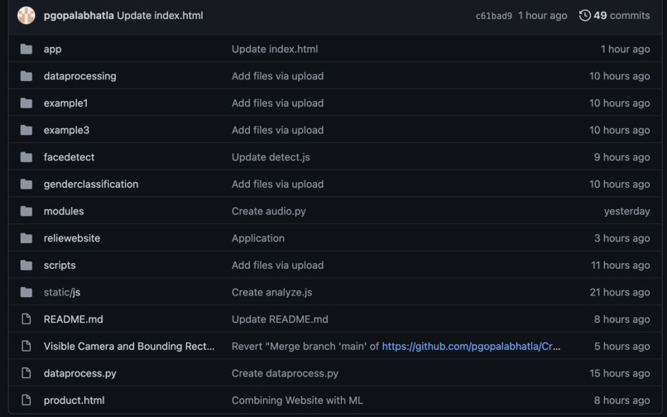
Task: Click the folder icon for app
Action: (x=26, y=49)
